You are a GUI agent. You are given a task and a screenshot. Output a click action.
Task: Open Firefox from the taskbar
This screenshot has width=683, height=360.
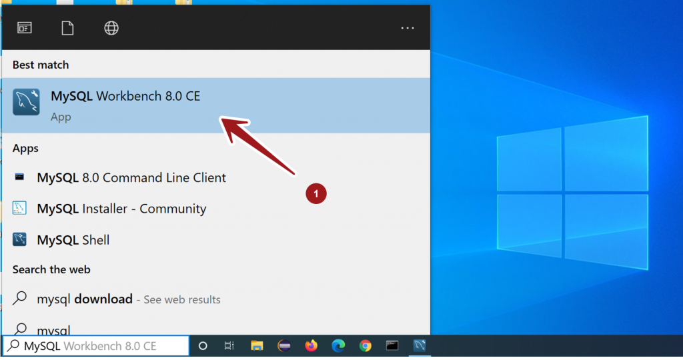tap(311, 346)
